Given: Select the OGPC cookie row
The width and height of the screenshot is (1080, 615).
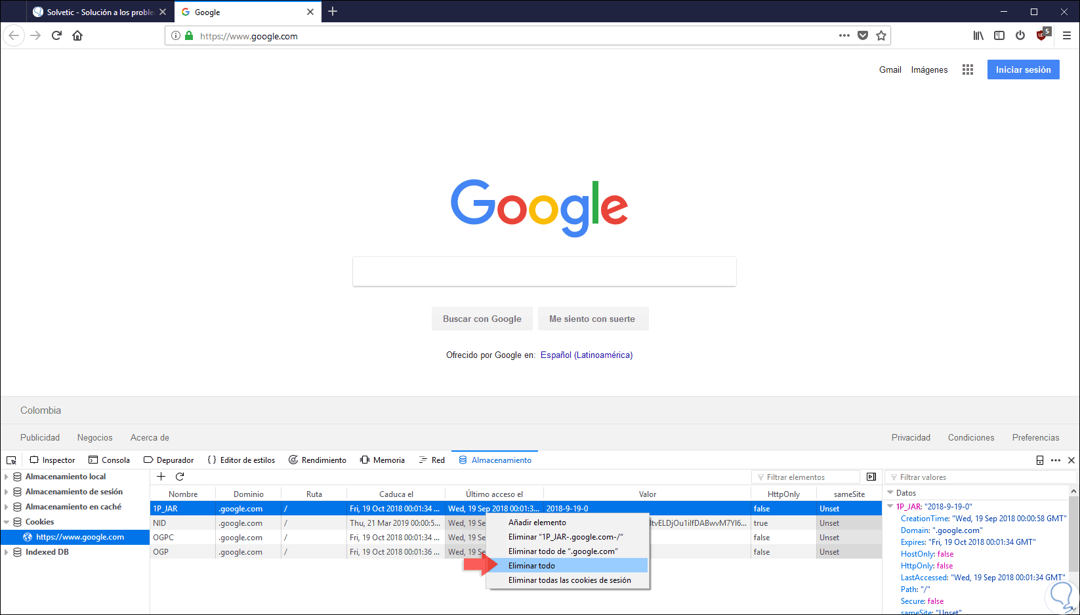Looking at the screenshot, I should [516, 538].
